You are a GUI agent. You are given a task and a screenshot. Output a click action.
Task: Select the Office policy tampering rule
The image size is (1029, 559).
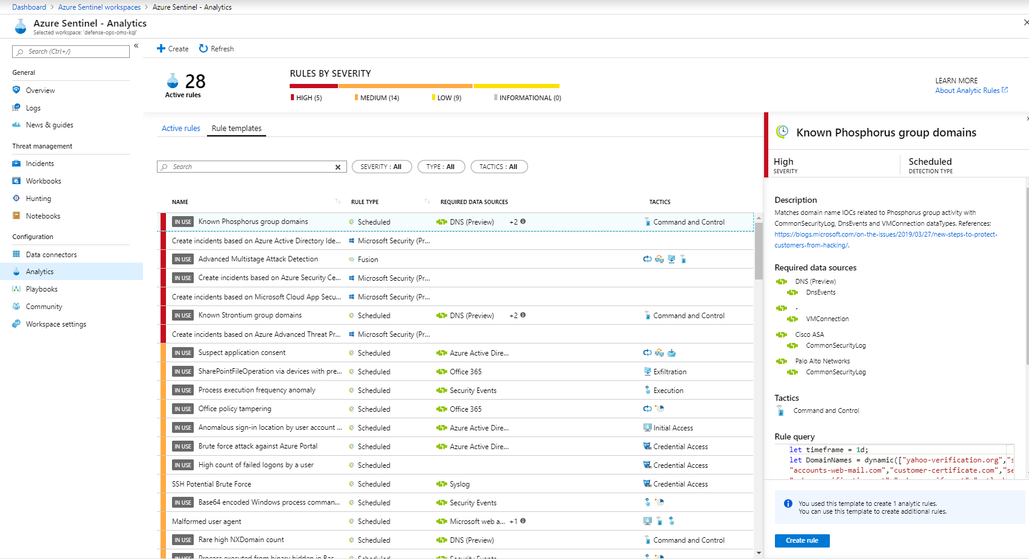[457, 409]
